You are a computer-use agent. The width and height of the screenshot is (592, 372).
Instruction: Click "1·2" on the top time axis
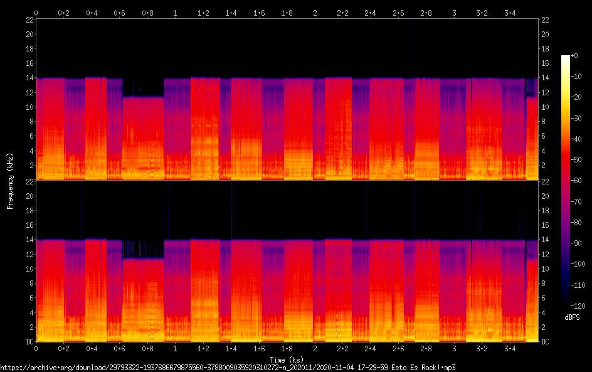point(203,13)
